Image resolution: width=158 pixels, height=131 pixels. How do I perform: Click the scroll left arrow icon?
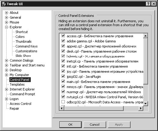62,108
